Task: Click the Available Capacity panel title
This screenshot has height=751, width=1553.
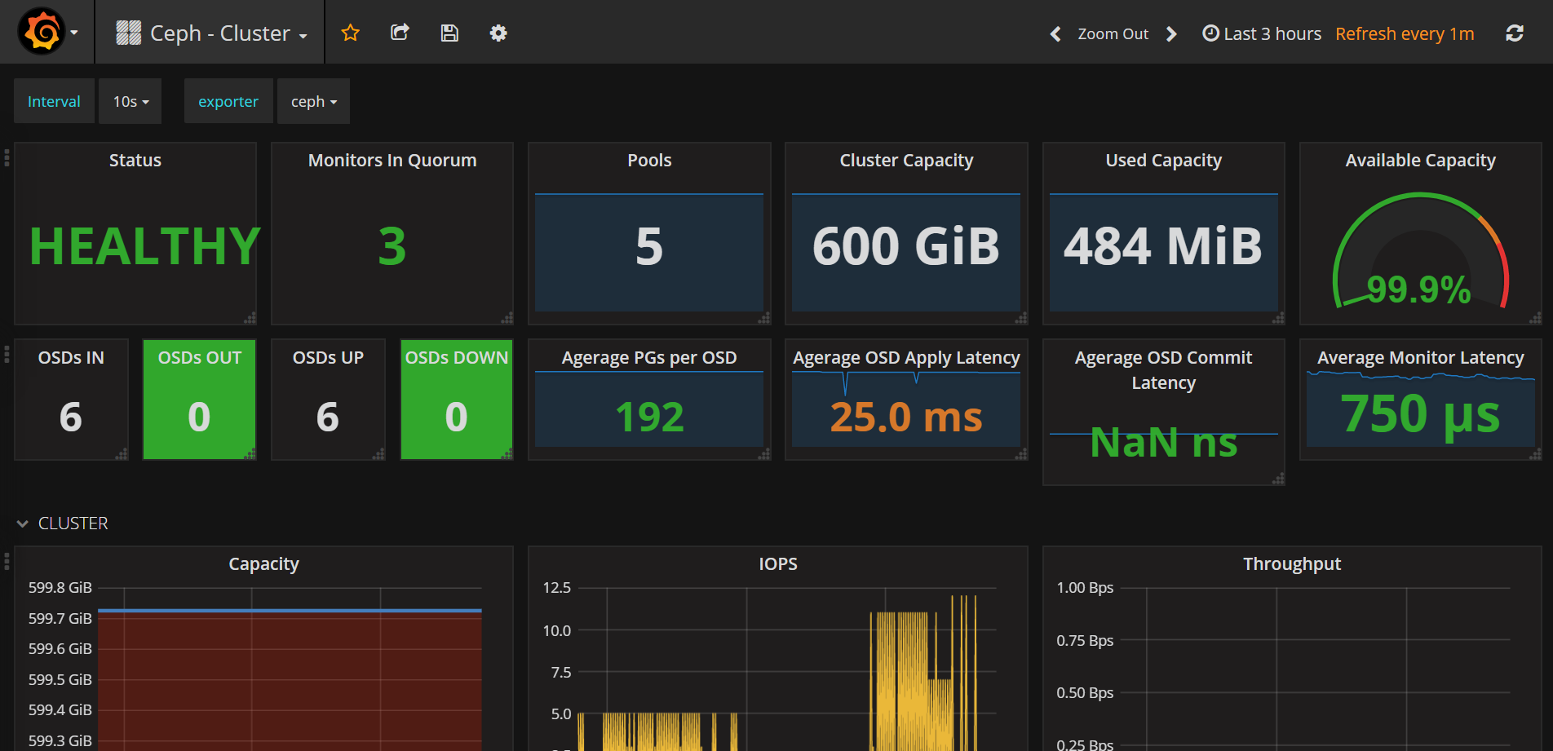Action: [1421, 160]
